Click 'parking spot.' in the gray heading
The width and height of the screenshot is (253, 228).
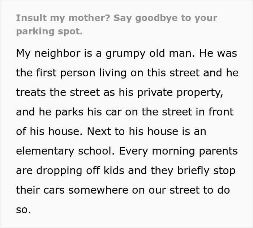point(50,32)
